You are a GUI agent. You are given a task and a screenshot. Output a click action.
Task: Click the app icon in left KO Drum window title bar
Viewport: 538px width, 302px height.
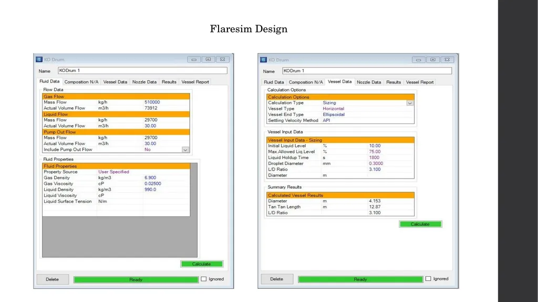coord(39,59)
